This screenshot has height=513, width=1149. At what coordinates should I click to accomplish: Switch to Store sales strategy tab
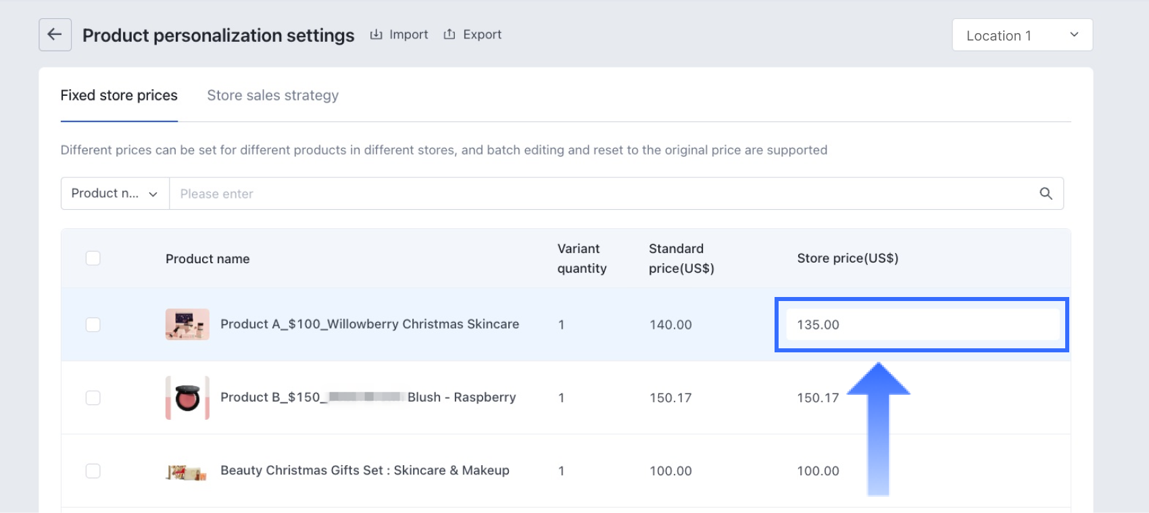(x=272, y=96)
